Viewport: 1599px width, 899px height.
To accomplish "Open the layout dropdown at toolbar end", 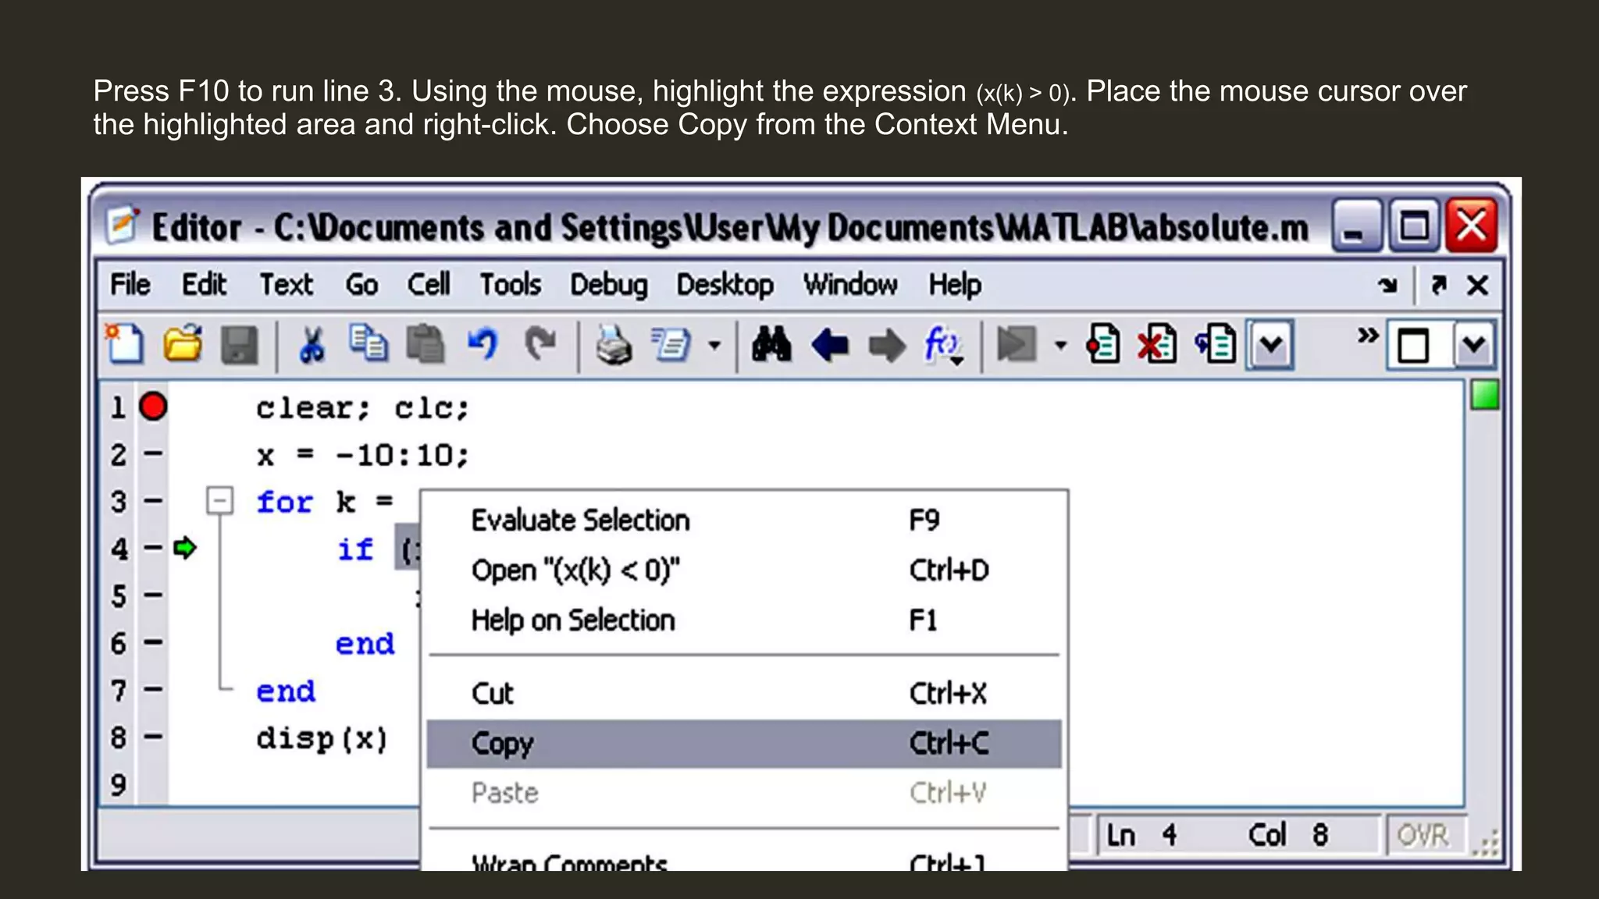I will (x=1474, y=344).
